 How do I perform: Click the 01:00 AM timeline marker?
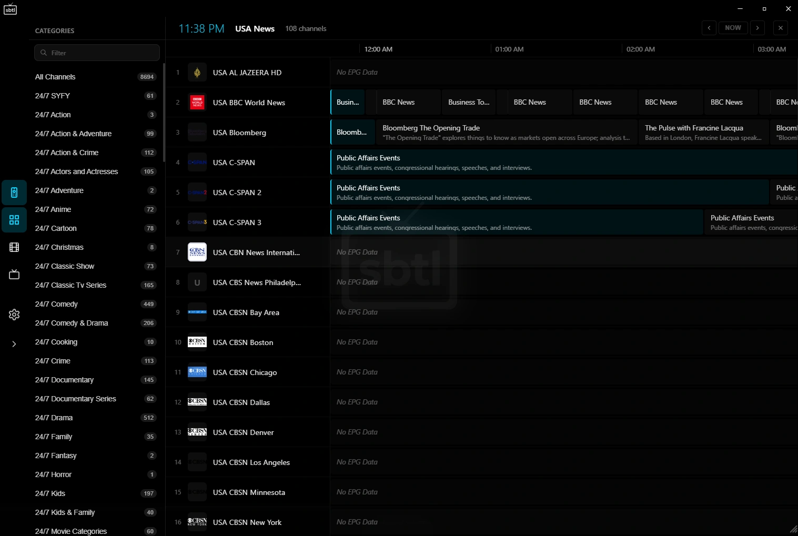click(x=509, y=49)
